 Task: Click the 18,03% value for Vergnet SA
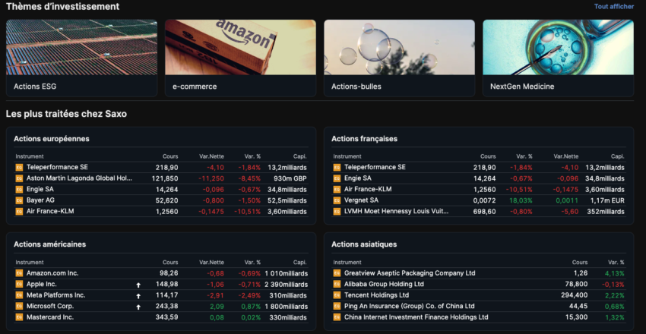(x=521, y=200)
